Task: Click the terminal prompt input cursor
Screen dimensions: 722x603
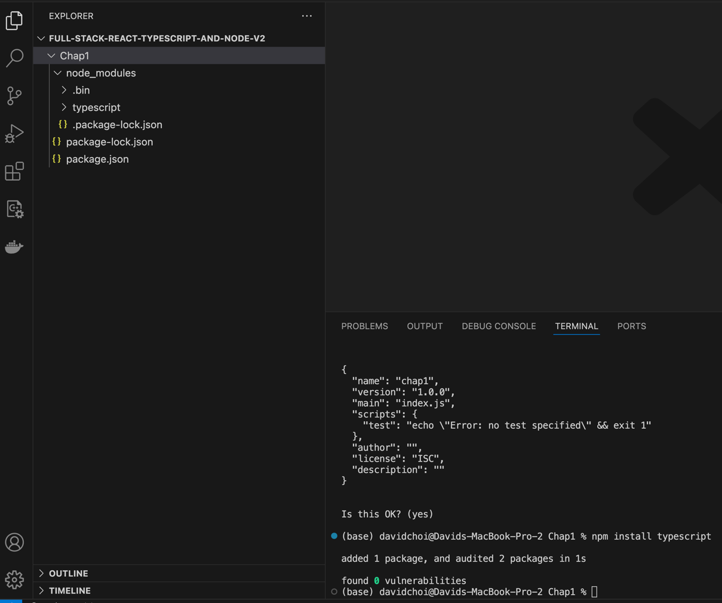Action: click(x=594, y=592)
